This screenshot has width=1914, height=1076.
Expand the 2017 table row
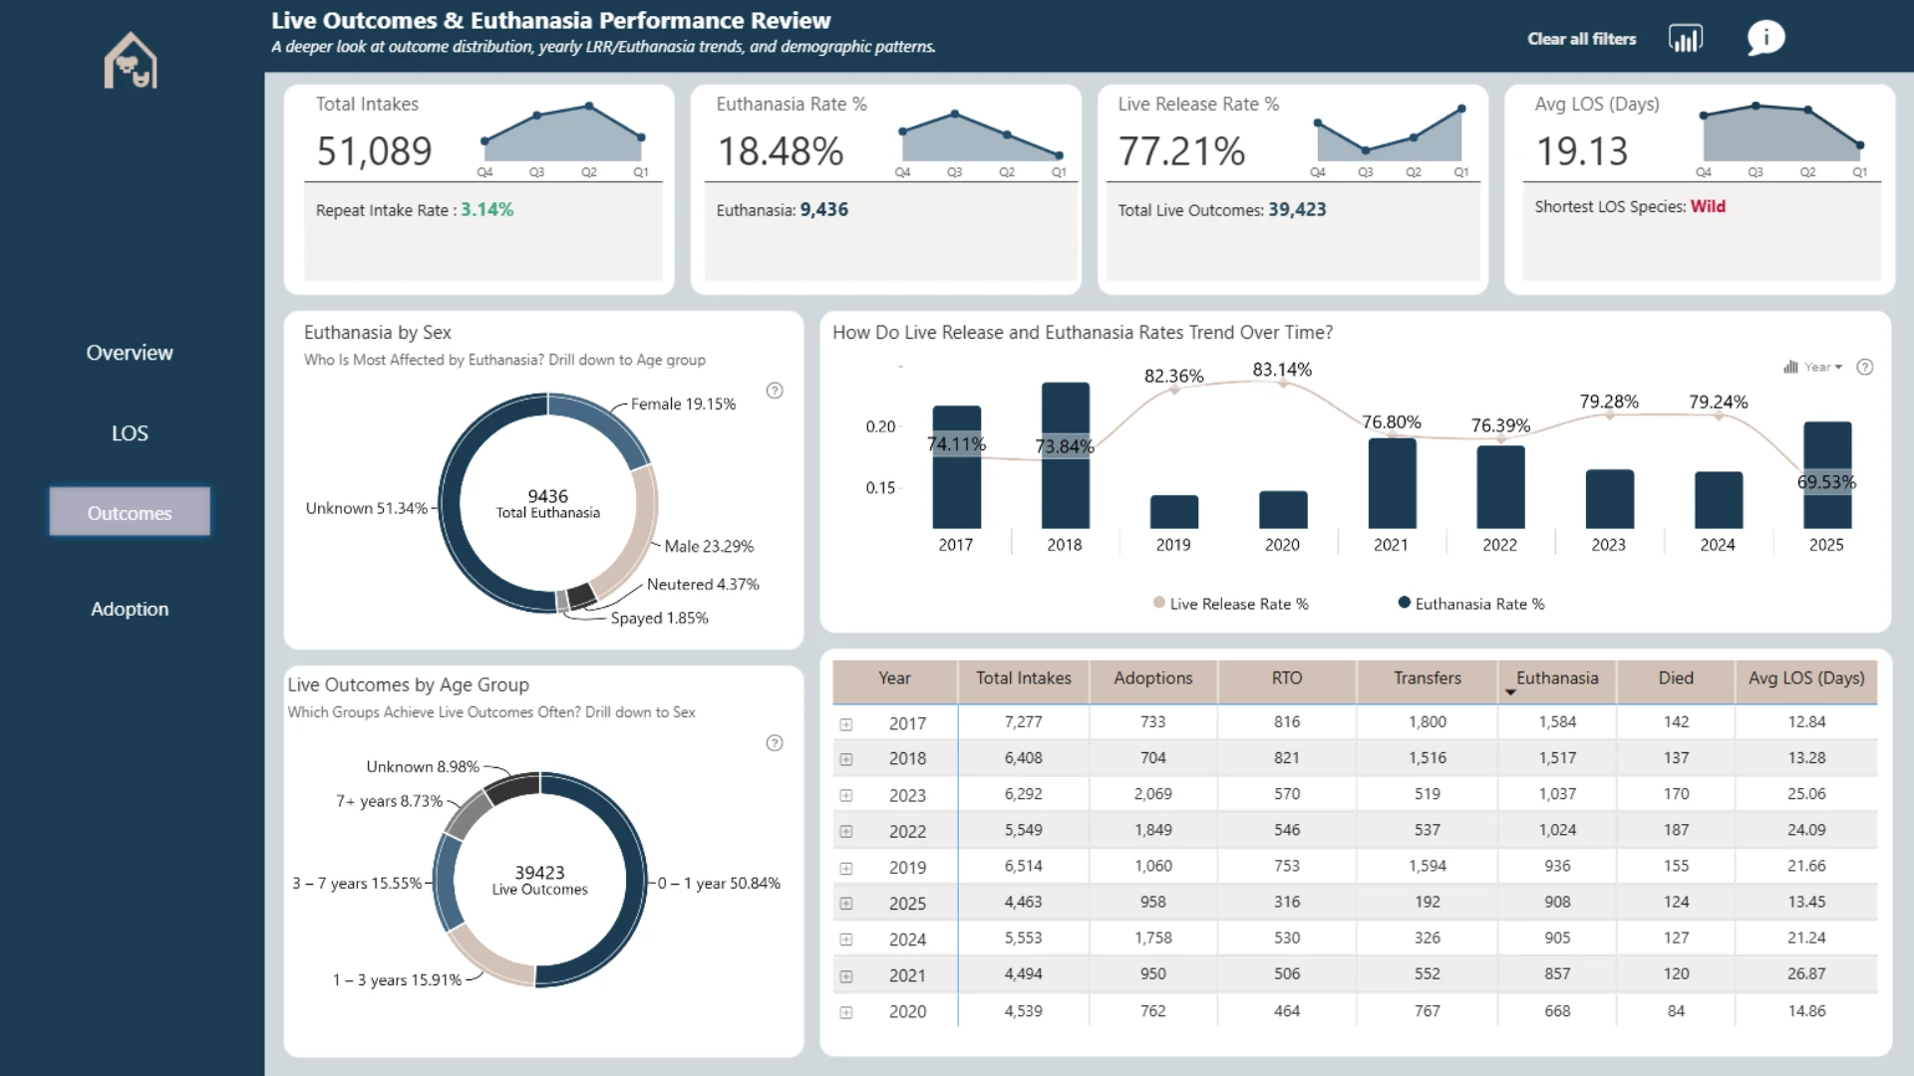click(846, 724)
